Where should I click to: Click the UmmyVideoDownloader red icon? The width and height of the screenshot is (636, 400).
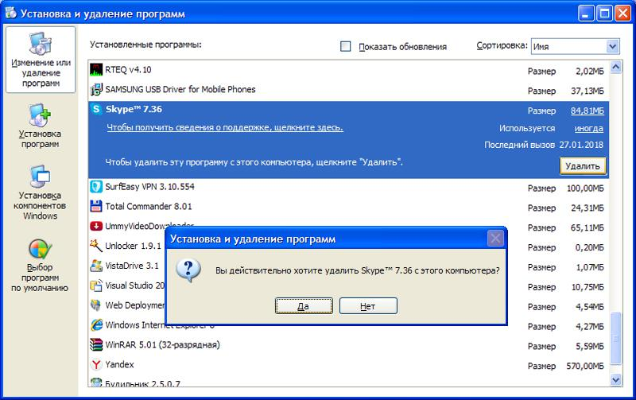point(96,226)
